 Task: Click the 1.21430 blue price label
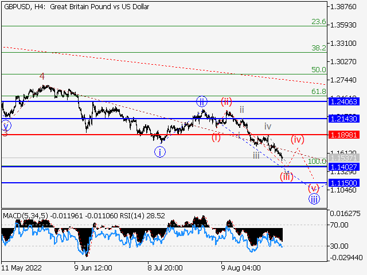(x=344, y=119)
